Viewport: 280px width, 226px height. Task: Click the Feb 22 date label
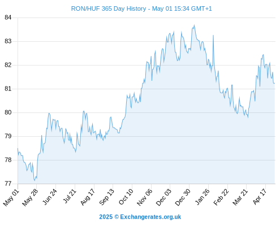click(x=221, y=197)
